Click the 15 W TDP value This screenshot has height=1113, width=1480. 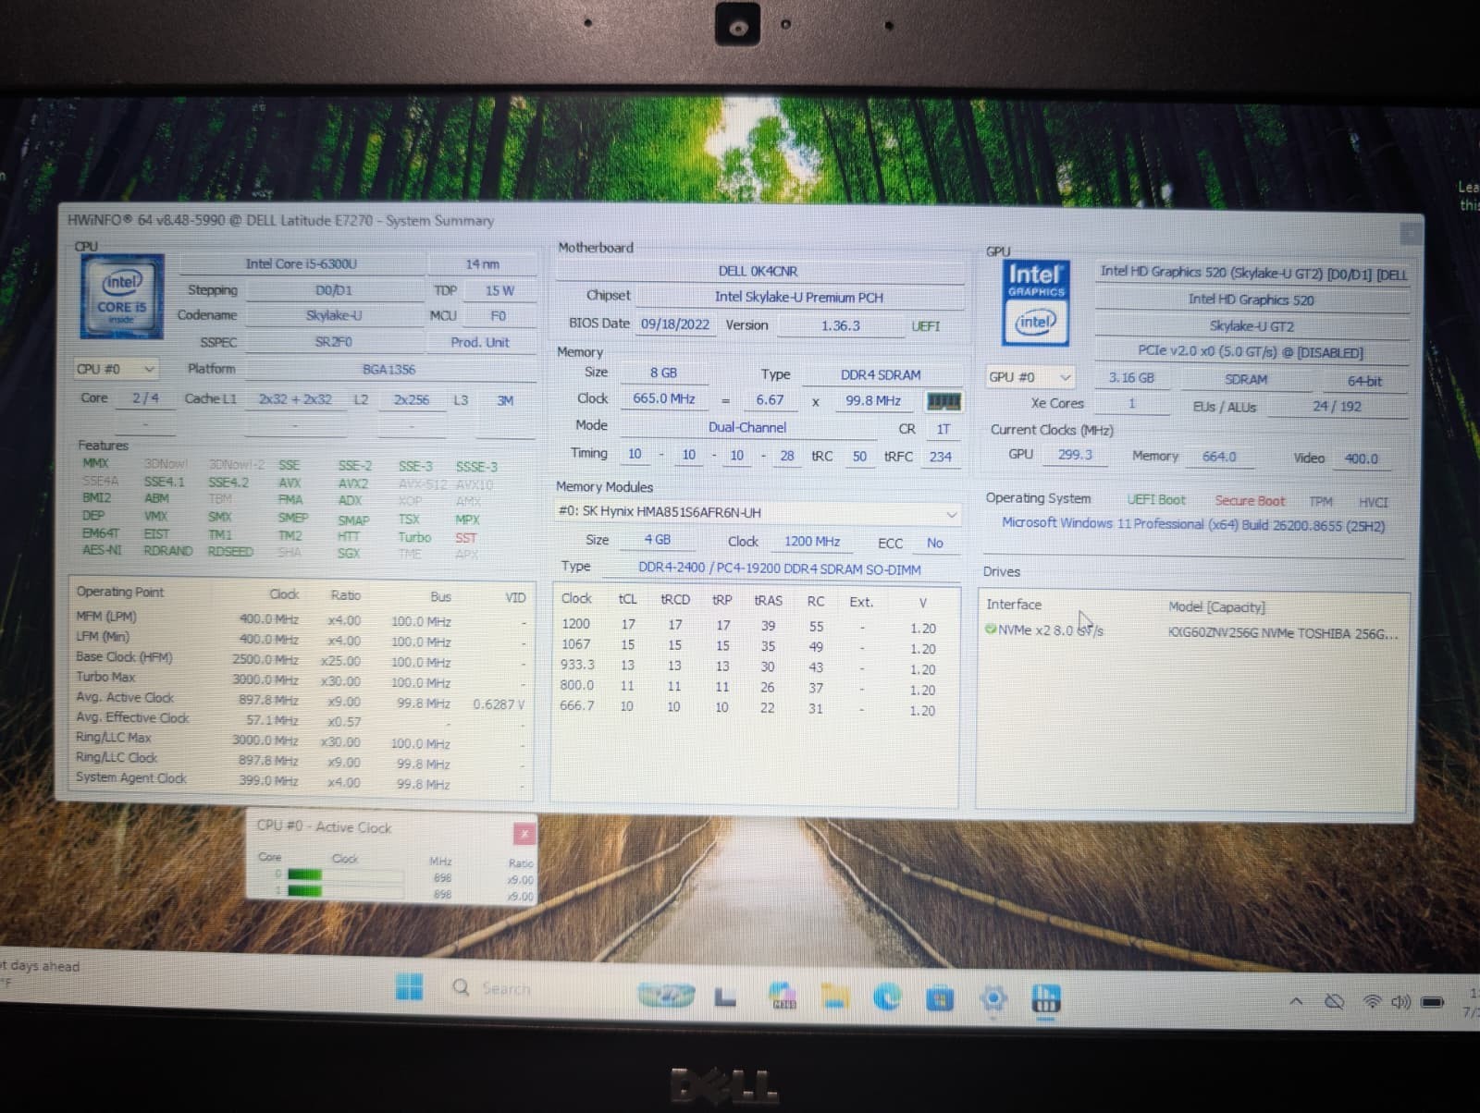(499, 290)
